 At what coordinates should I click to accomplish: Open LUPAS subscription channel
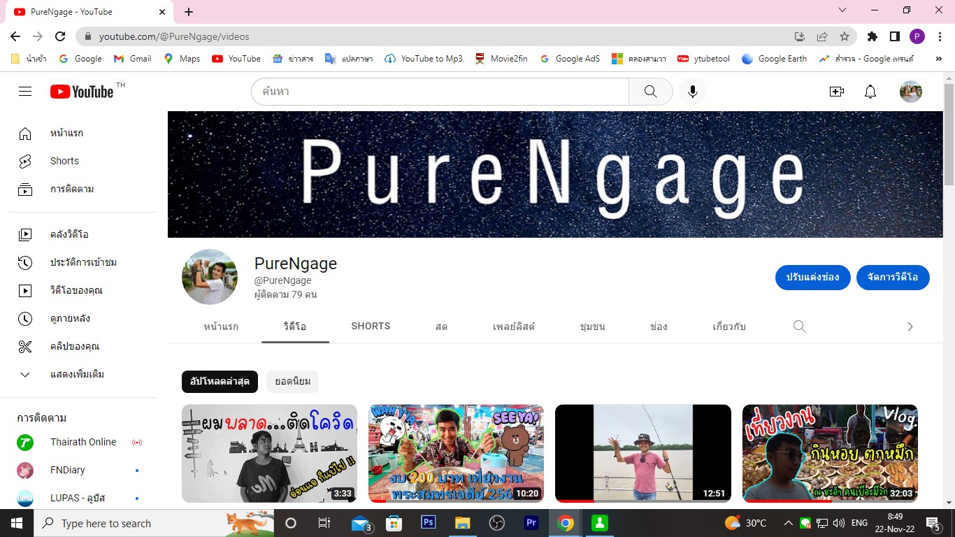tap(82, 498)
